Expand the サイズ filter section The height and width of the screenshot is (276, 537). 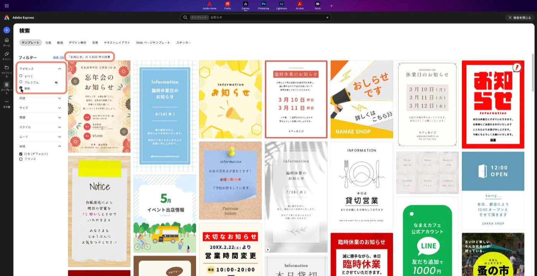point(59,108)
